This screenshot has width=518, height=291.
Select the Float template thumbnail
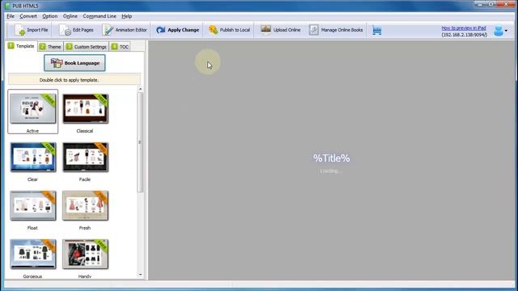(32, 206)
